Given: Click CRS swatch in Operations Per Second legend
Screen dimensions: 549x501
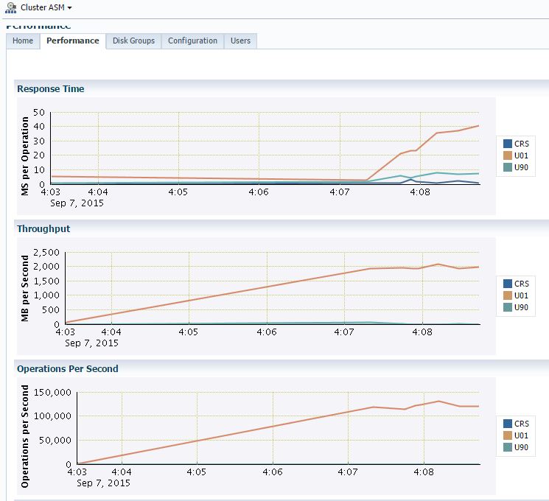Looking at the screenshot, I should click(508, 424).
